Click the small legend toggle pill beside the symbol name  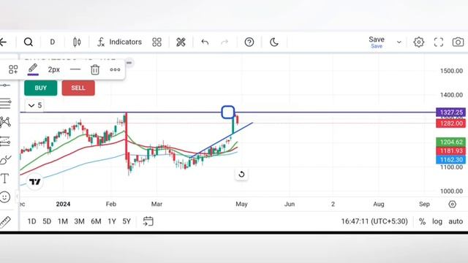129,63
